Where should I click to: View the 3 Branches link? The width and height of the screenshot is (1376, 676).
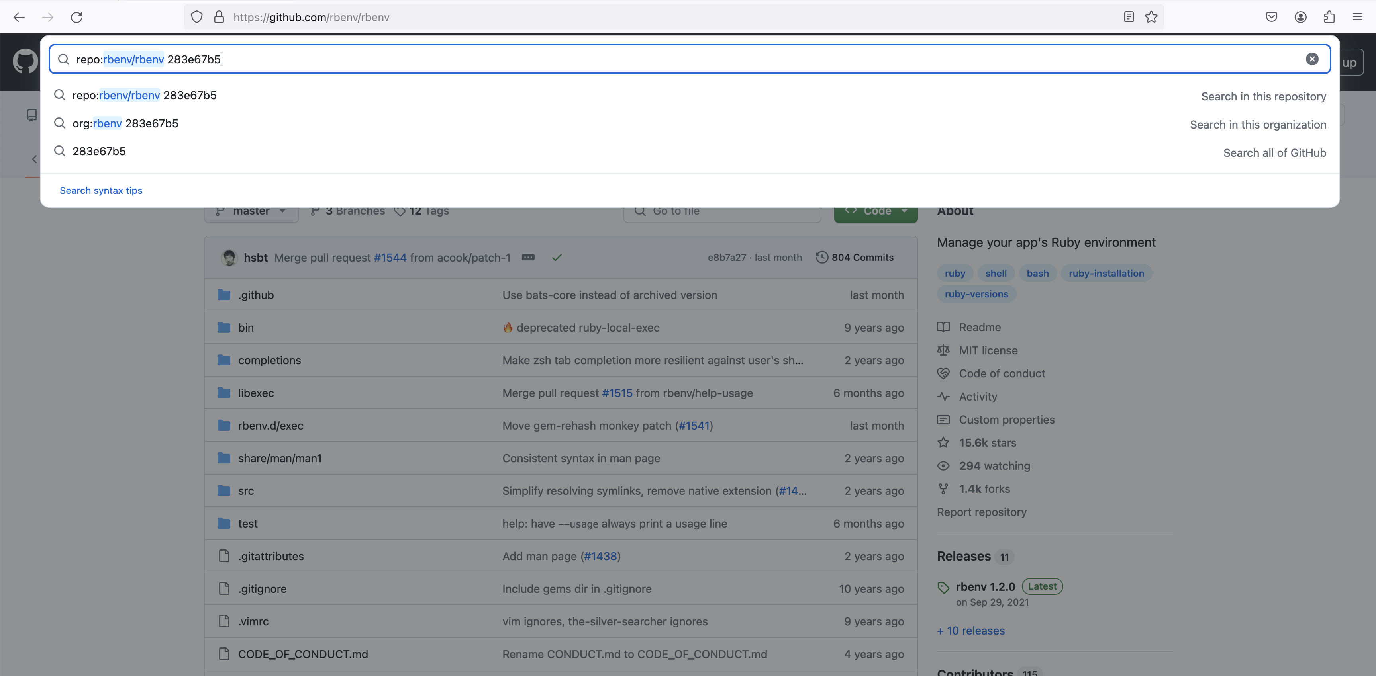point(348,211)
